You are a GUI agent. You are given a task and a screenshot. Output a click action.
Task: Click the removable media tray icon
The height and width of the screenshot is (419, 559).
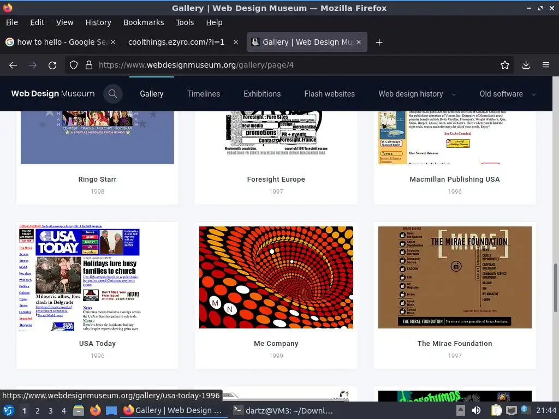click(x=461, y=410)
